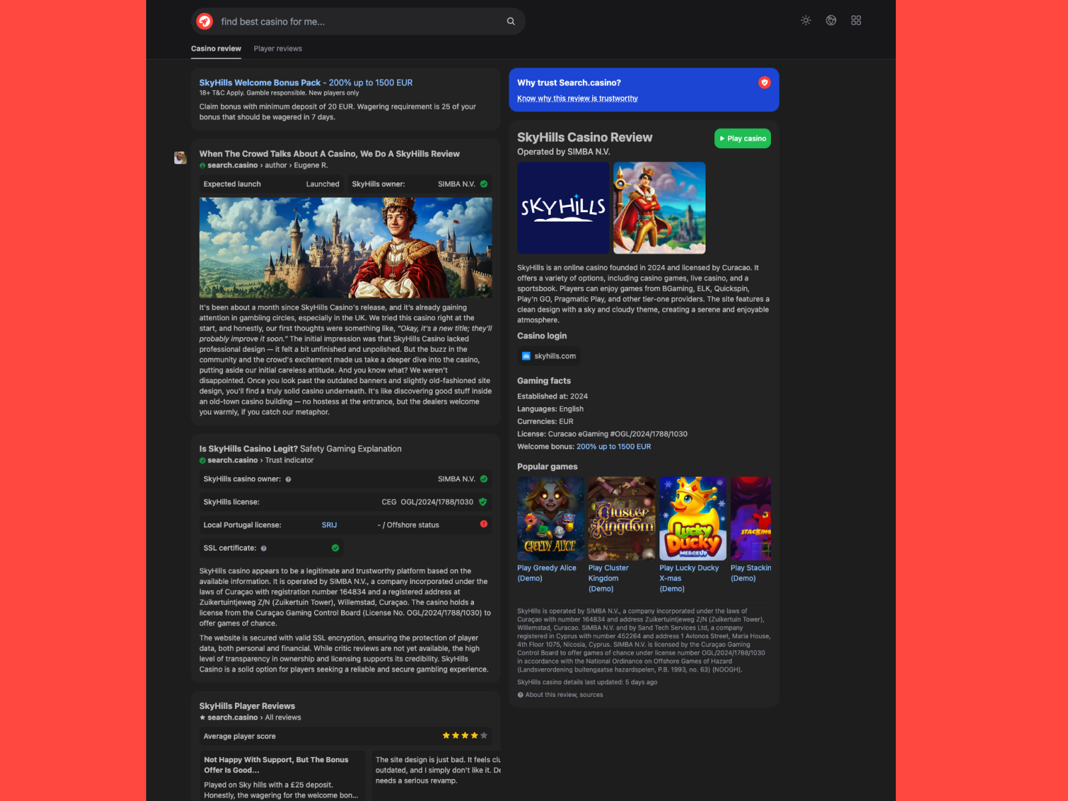Open the globe region selector icon
The image size is (1068, 801).
coord(831,21)
